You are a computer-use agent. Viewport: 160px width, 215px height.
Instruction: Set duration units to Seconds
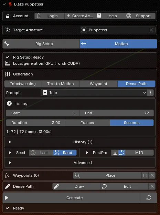click(x=132, y=123)
